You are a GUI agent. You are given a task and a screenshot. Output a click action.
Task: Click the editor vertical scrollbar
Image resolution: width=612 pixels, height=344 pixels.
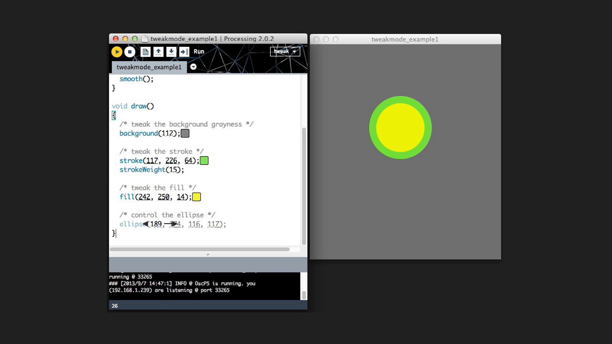[304, 186]
